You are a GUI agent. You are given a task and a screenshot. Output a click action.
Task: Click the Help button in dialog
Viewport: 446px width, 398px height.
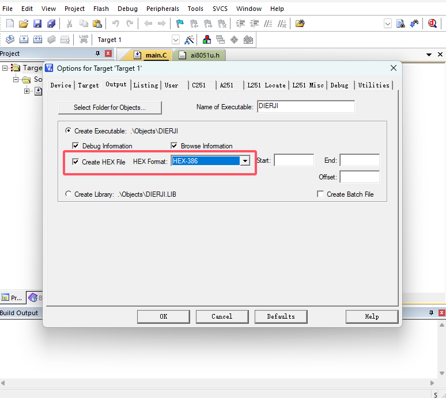[372, 316]
